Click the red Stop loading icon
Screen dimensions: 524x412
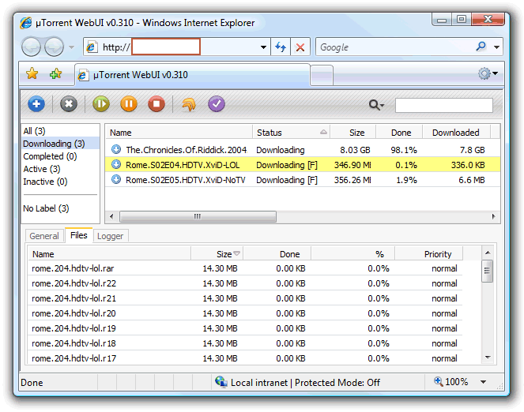tap(300, 47)
